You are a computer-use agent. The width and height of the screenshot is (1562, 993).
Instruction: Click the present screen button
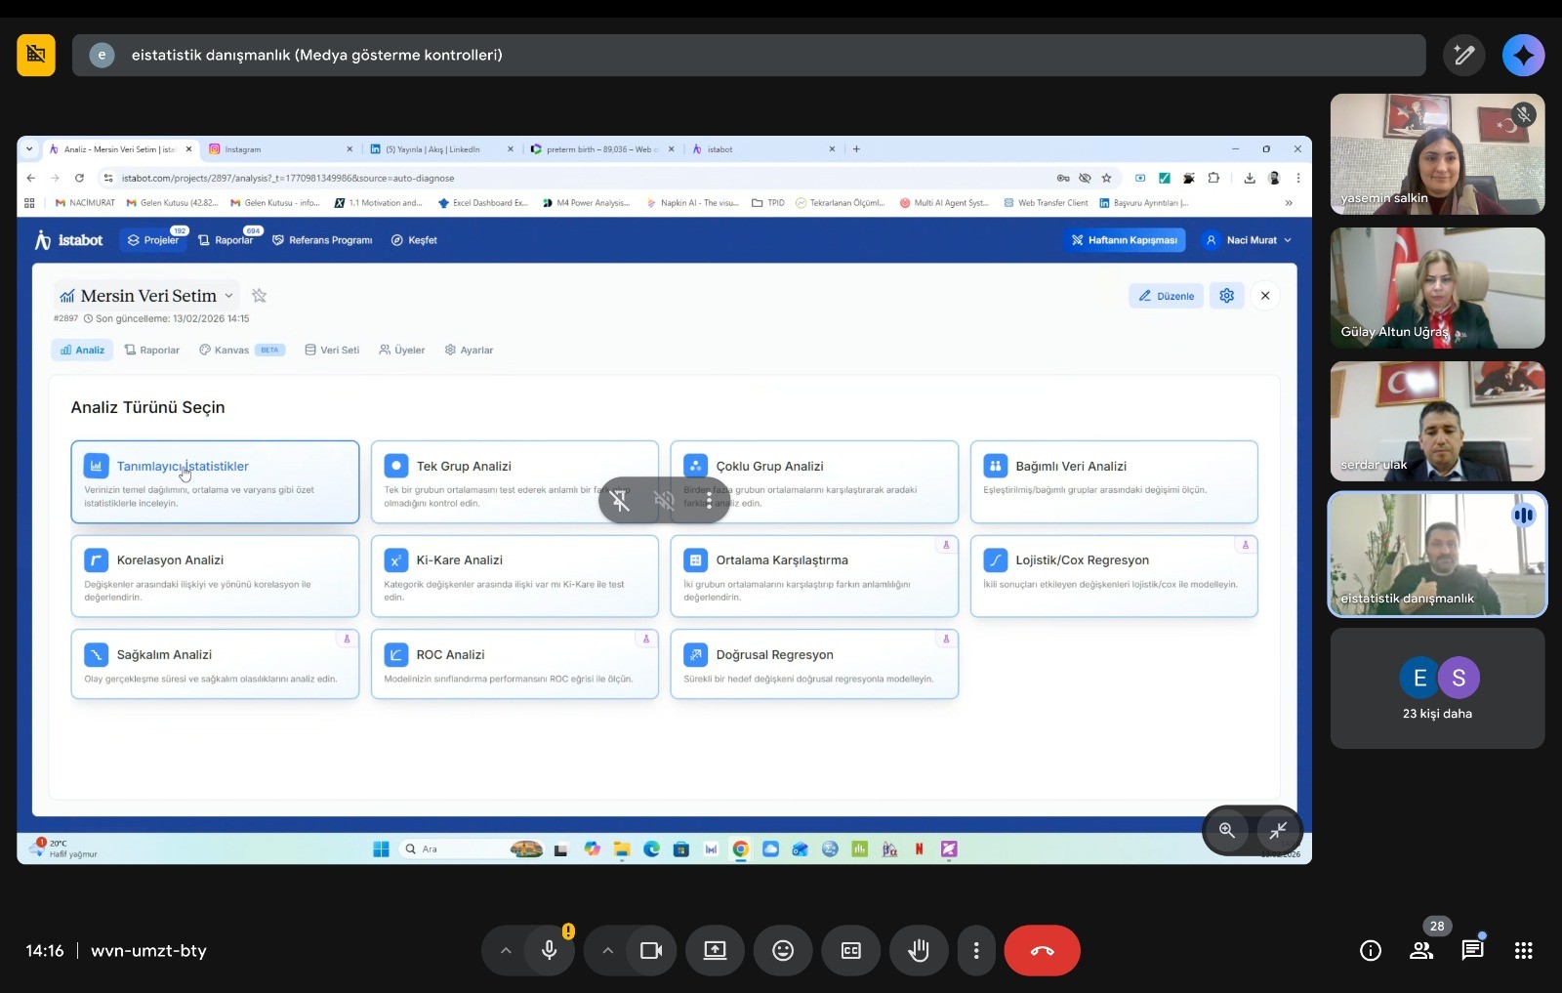point(715,950)
